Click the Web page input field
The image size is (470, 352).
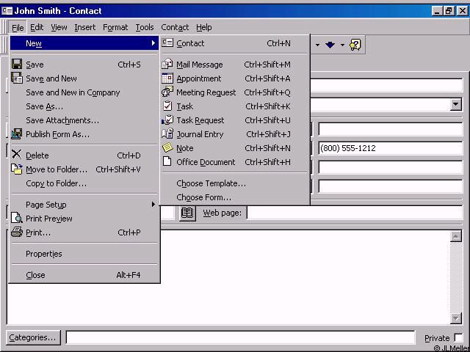tap(355, 213)
